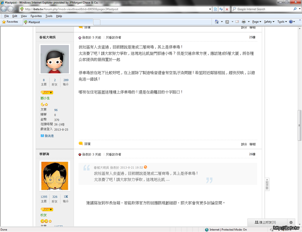Click the gear icon beside 線上好友
The width and height of the screenshot is (302, 232).
click(x=291, y=222)
